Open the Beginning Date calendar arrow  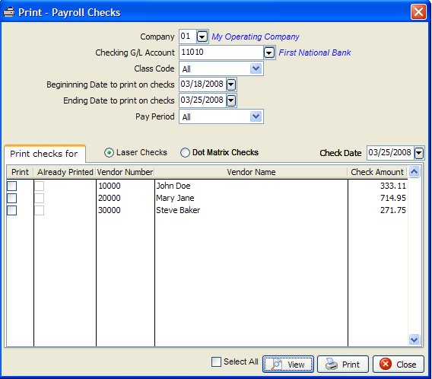click(x=231, y=84)
